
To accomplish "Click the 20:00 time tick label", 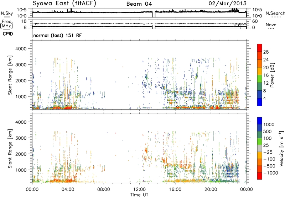I will coord(211,190).
